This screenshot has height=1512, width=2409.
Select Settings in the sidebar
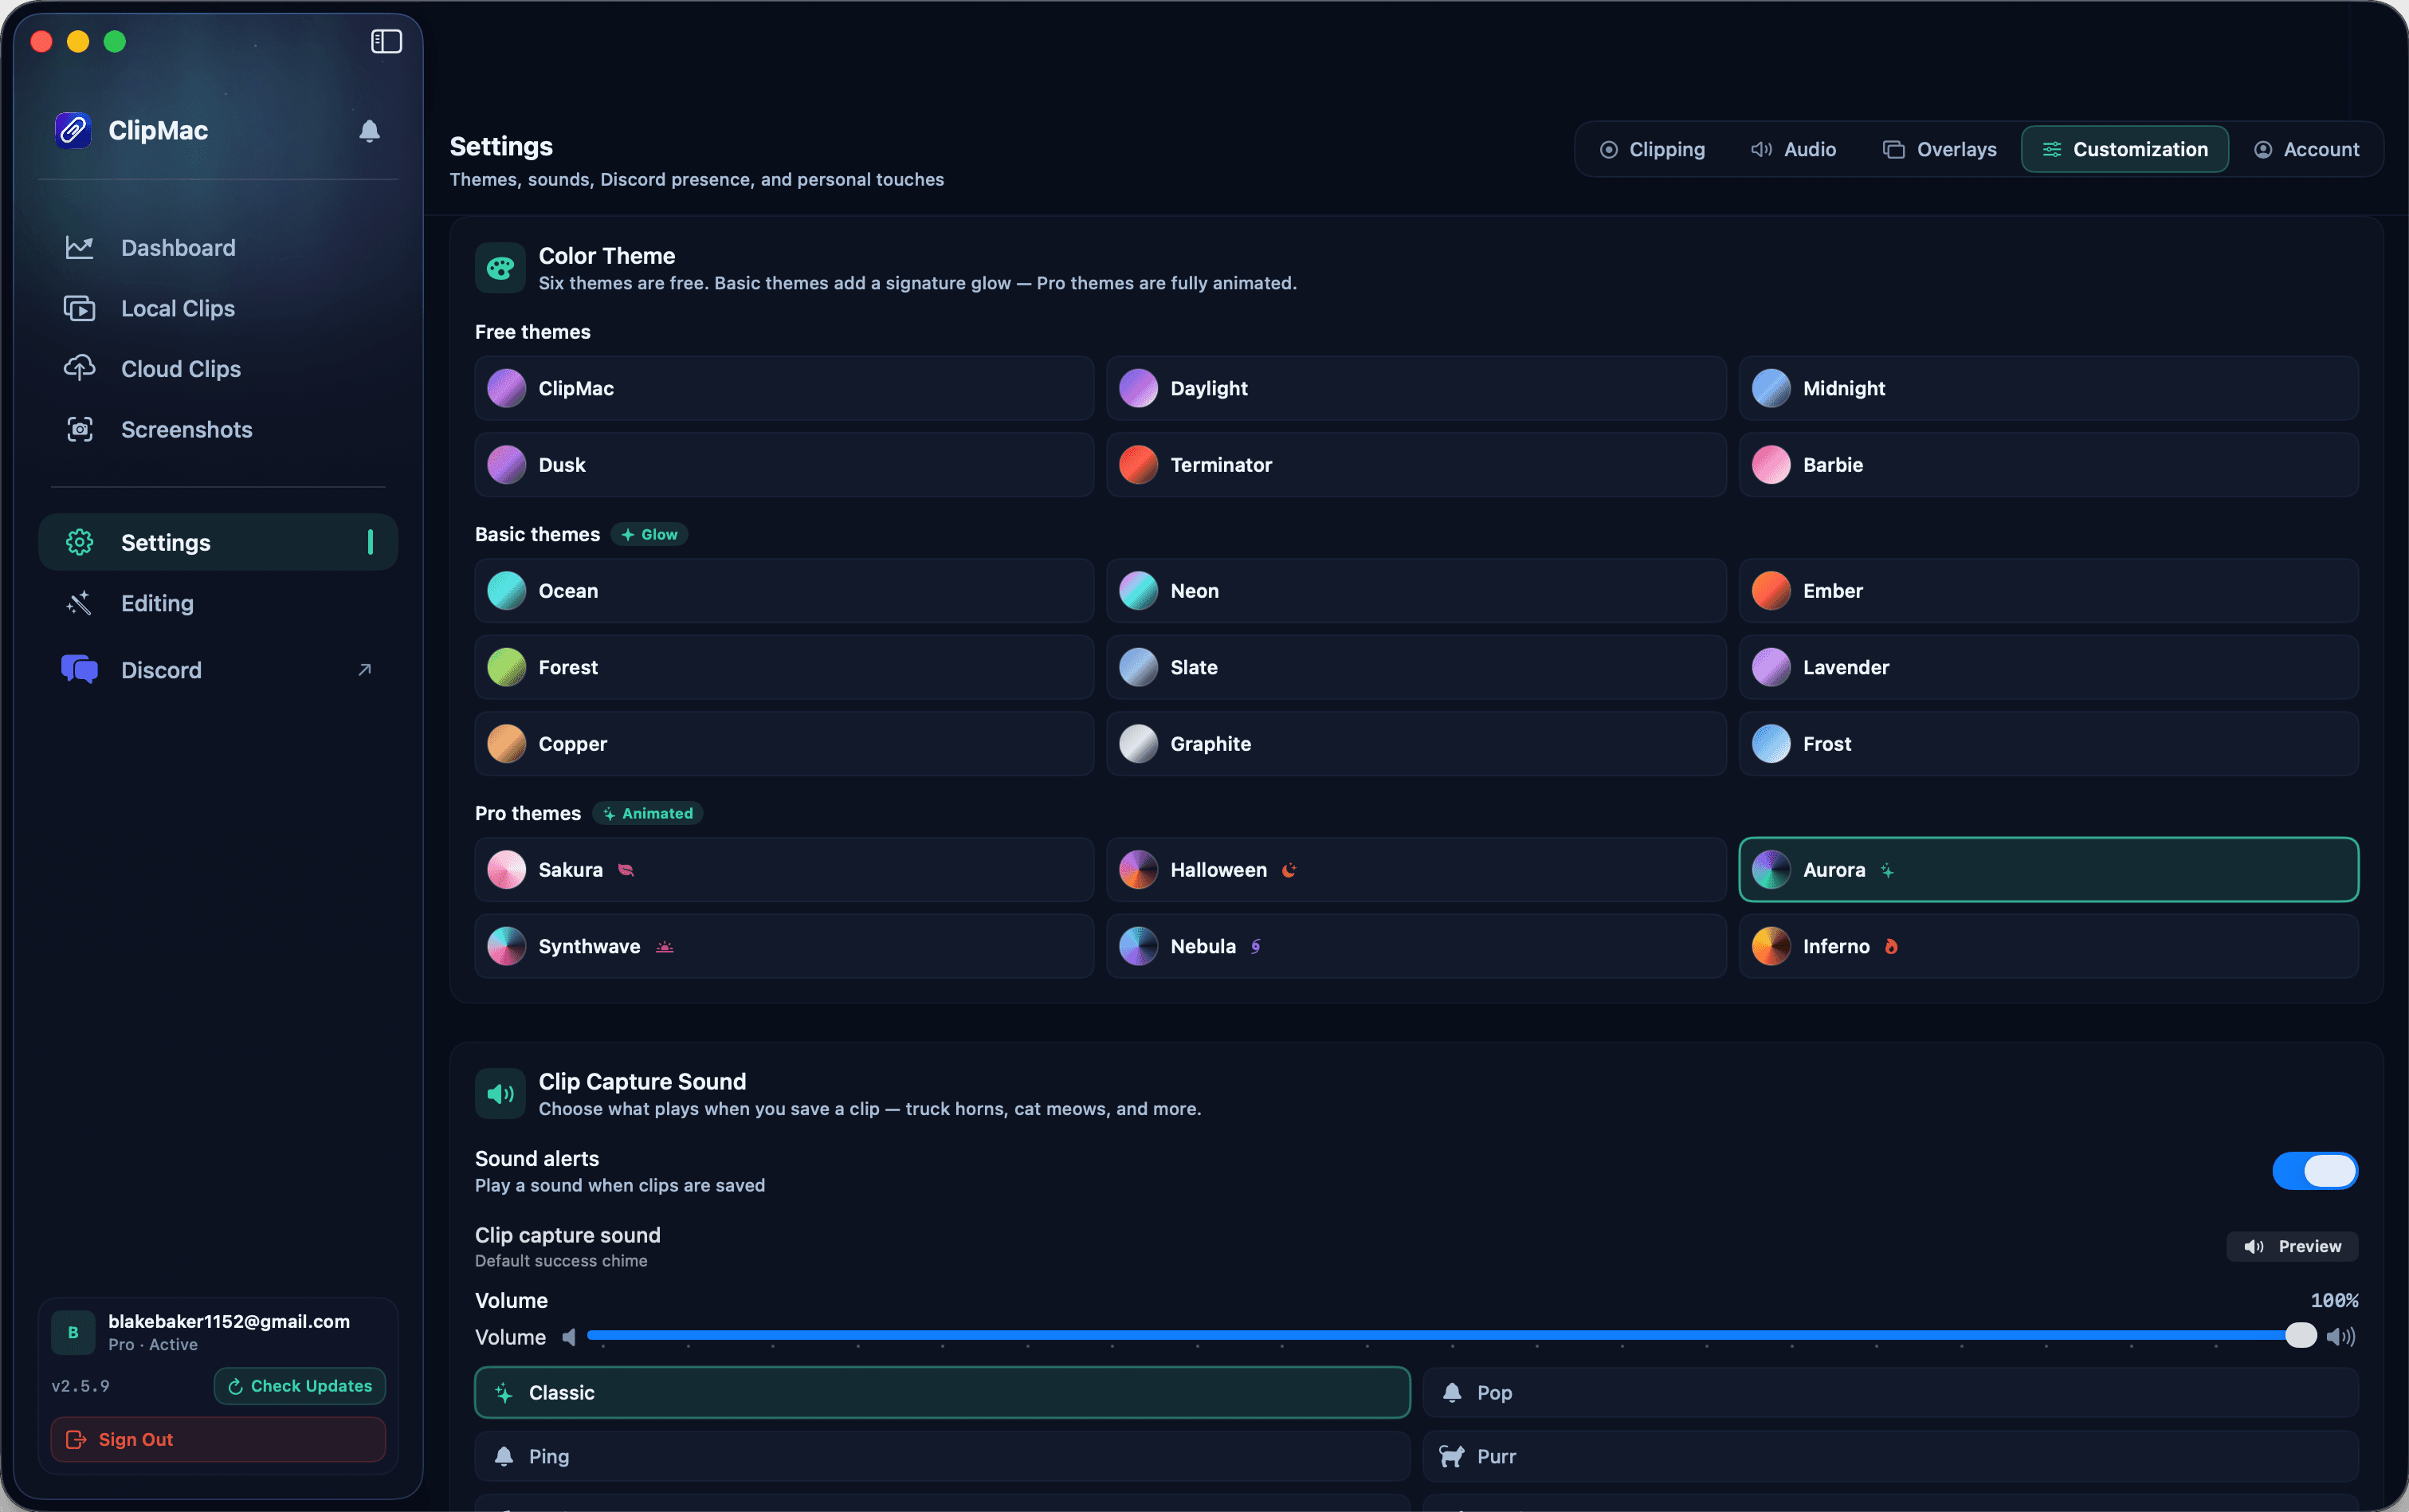tap(218, 542)
